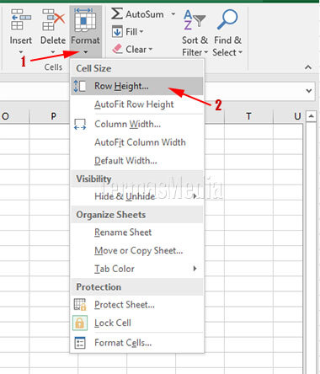
Task: Choose Rename Sheet
Action: pyautogui.click(x=137, y=232)
